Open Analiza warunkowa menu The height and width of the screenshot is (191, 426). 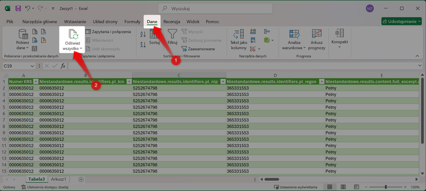[x=294, y=39]
